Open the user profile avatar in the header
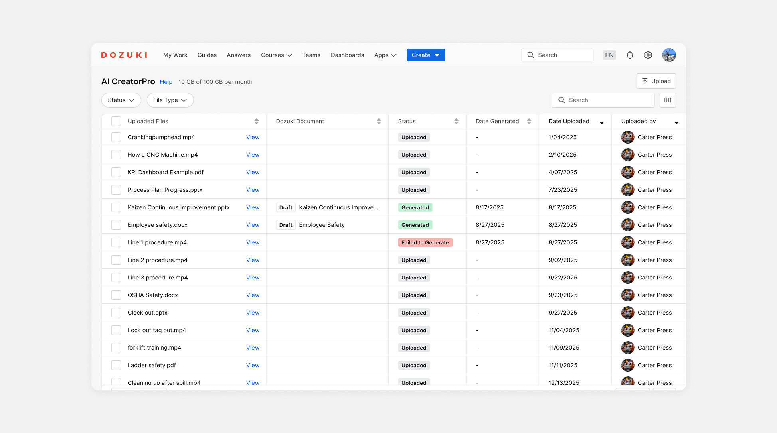This screenshot has height=433, width=777. [669, 55]
